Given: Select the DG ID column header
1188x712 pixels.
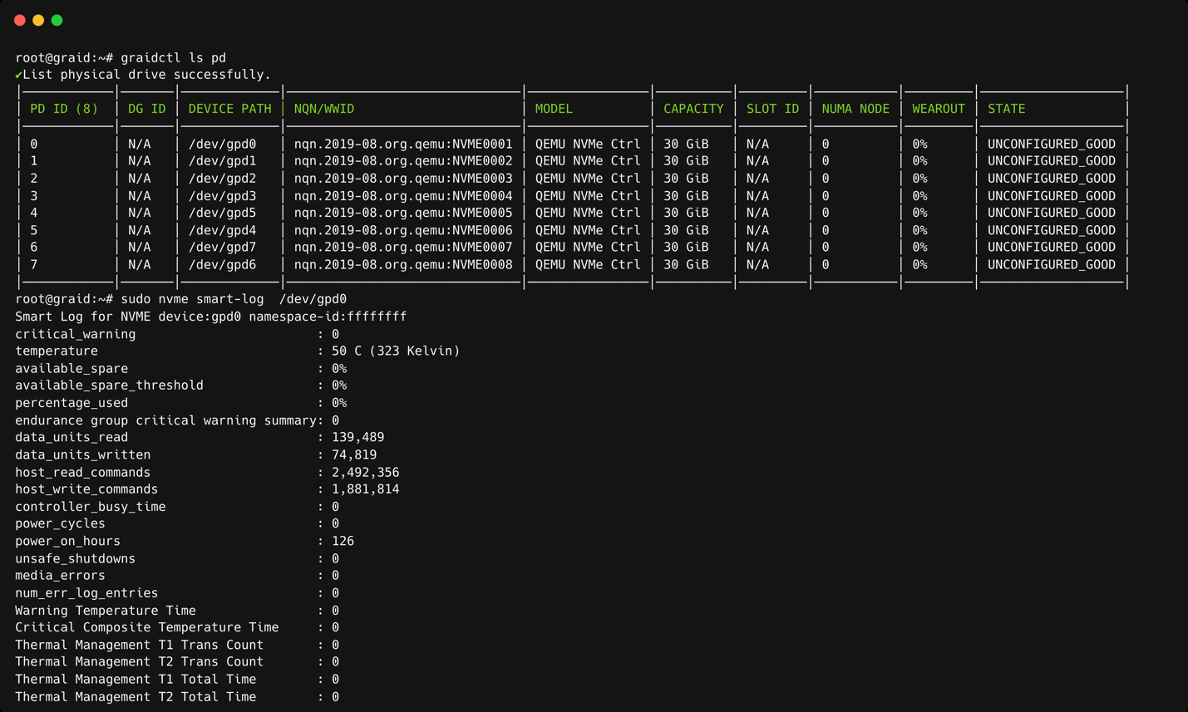Looking at the screenshot, I should coord(145,108).
